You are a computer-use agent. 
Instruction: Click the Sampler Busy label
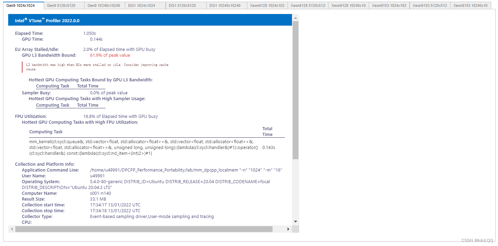pos(36,93)
